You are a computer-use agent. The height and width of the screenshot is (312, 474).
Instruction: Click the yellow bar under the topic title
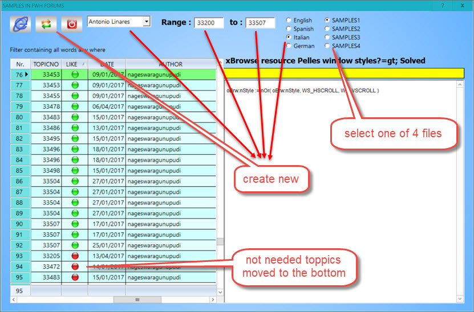[344, 73]
